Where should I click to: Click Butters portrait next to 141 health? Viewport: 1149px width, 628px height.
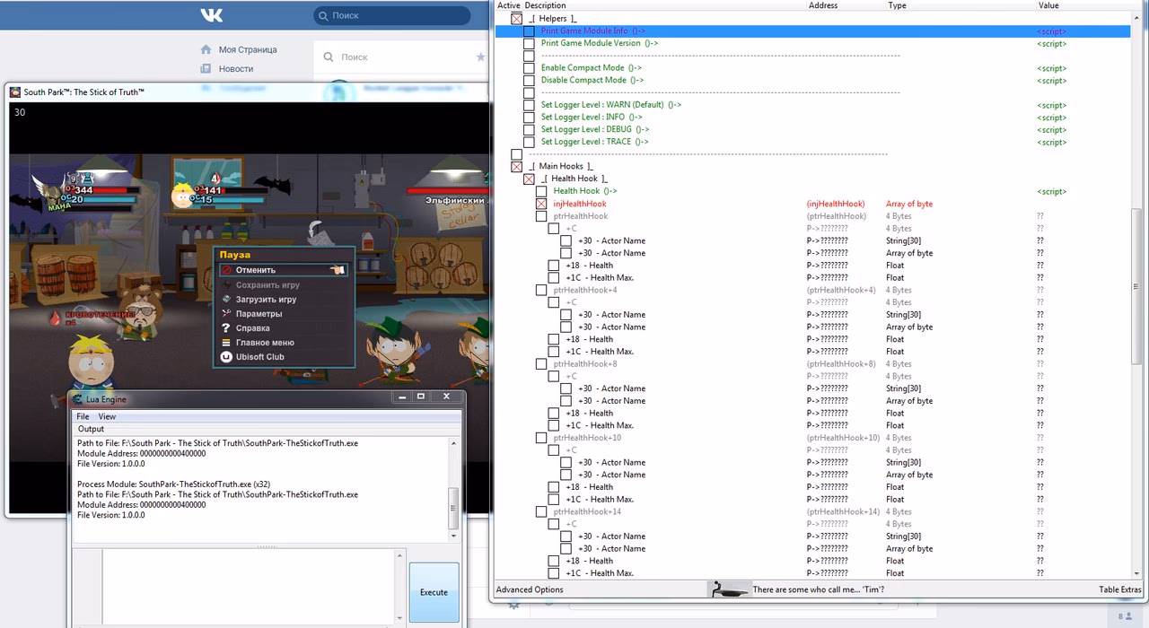pos(184,194)
